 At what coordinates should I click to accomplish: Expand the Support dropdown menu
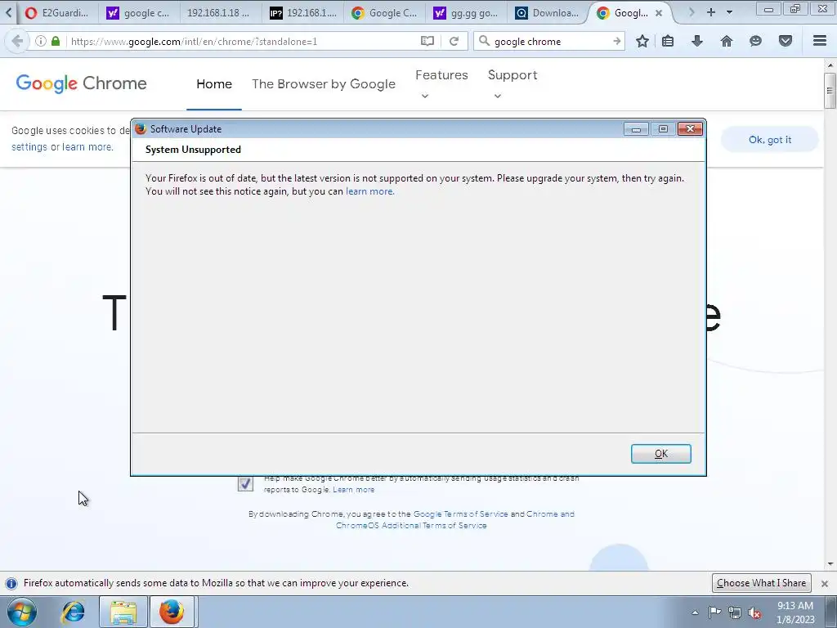pos(512,84)
